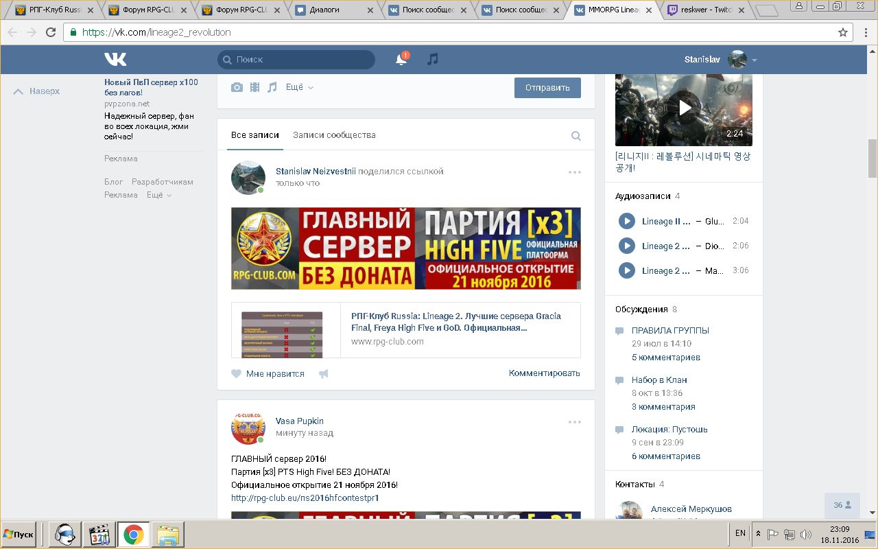This screenshot has width=878, height=549.
Task: Click the Chrome address bar URL
Action: point(156,32)
